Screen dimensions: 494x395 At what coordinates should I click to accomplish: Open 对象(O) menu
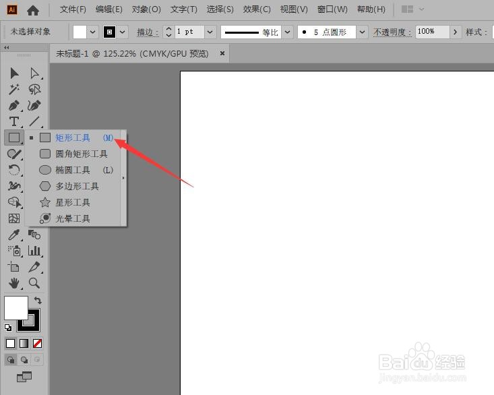pos(146,9)
